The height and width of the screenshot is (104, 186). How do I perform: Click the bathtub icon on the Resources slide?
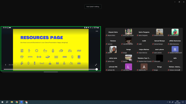(45, 51)
